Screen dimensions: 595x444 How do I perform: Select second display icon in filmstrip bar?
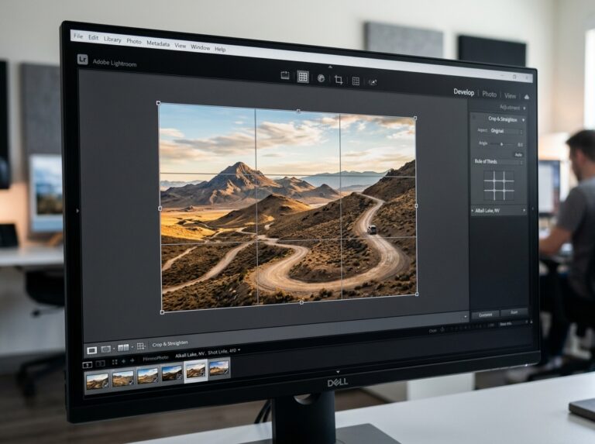click(x=100, y=363)
